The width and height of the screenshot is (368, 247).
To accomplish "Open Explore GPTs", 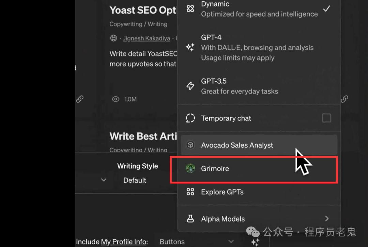I will [x=259, y=192].
